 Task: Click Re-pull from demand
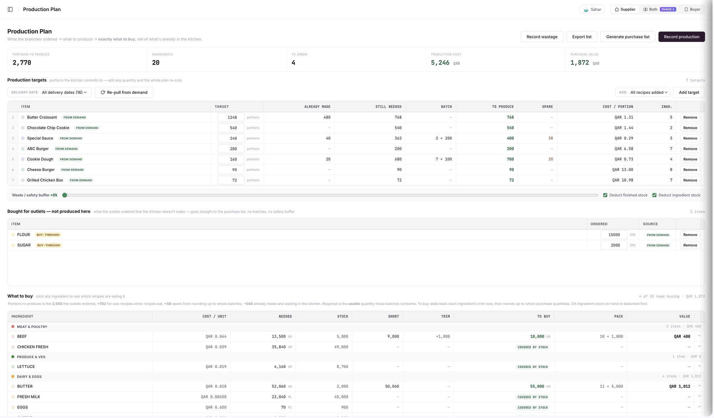(124, 92)
